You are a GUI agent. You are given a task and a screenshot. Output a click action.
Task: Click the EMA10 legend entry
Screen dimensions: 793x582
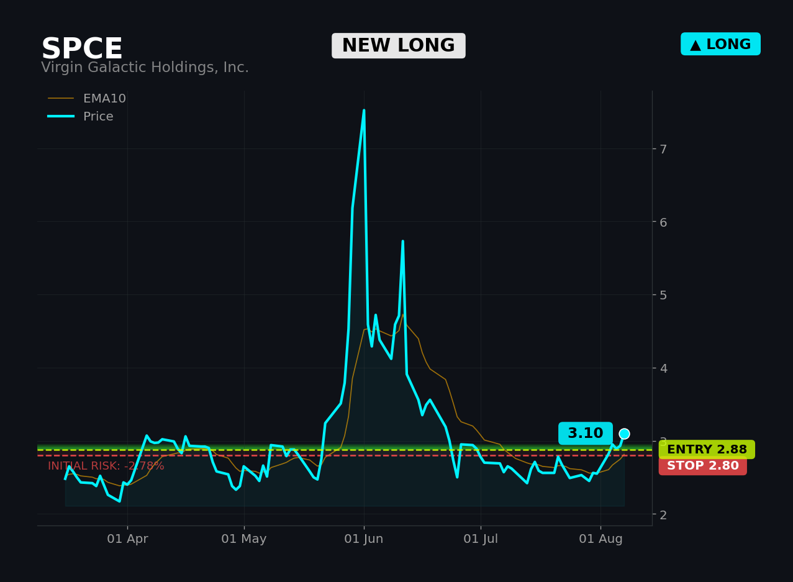click(x=87, y=99)
